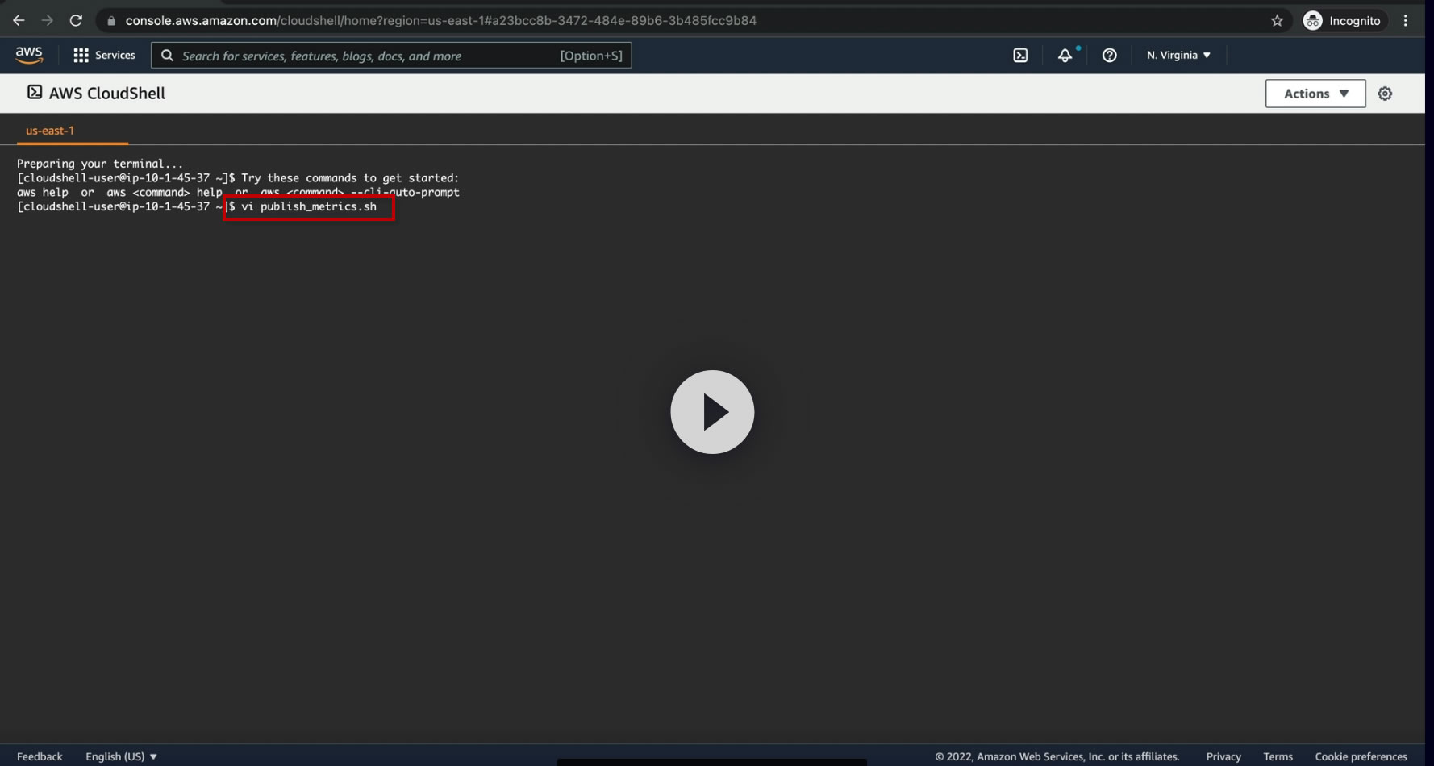Open the notifications bell
The image size is (1434, 766).
click(x=1065, y=55)
